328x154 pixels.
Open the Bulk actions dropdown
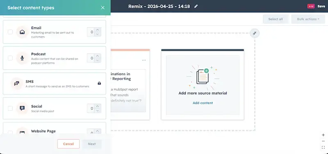[308, 19]
